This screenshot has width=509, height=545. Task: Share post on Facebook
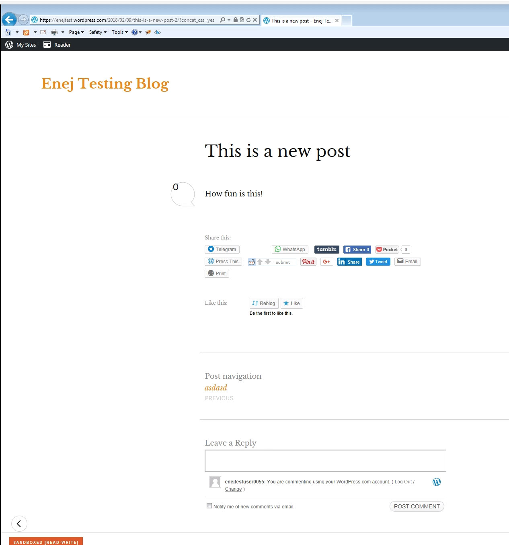point(357,250)
